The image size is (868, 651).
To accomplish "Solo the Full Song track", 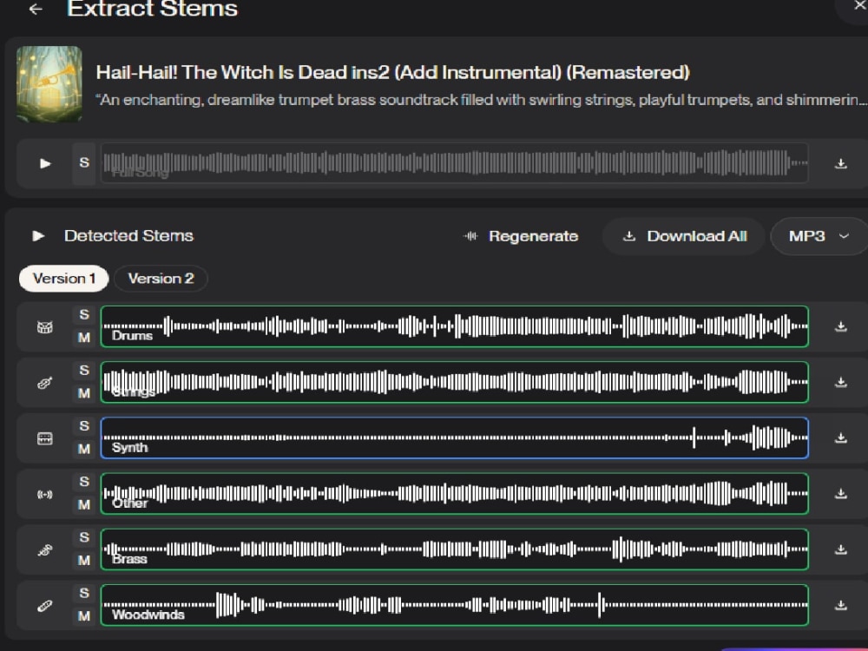I will click(x=84, y=163).
